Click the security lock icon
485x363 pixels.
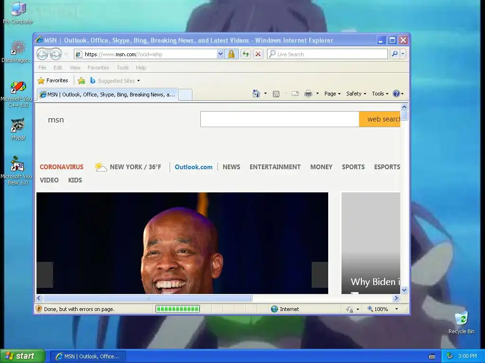[231, 54]
